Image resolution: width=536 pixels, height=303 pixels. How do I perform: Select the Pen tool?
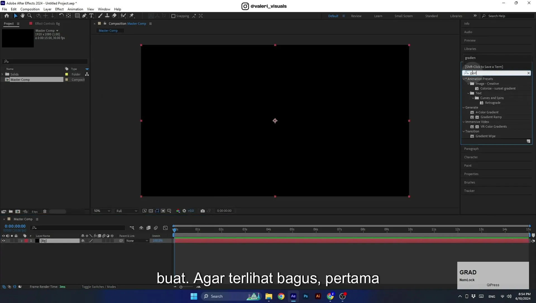(84, 16)
